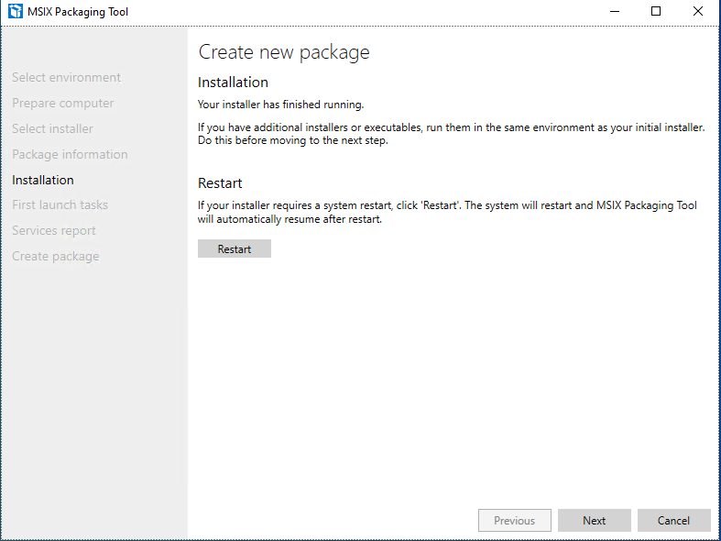The width and height of the screenshot is (721, 541).
Task: Go to Create package step
Action: point(56,256)
